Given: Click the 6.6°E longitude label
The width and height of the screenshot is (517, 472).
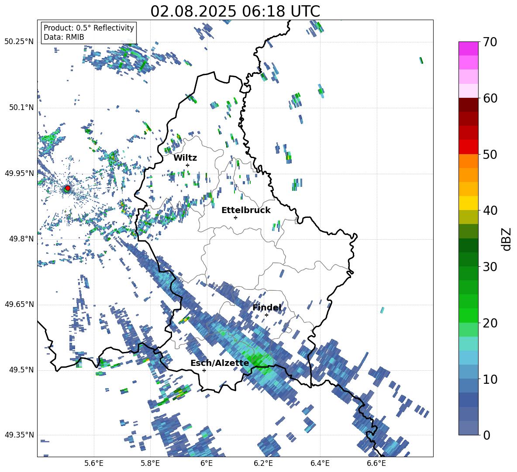Looking at the screenshot, I should point(376,463).
